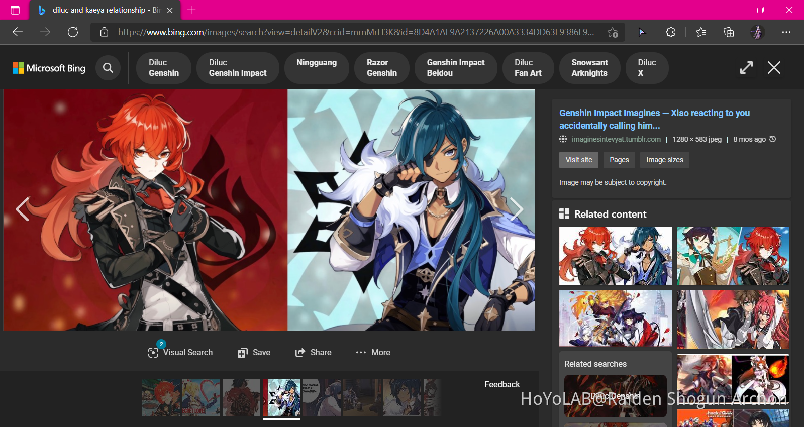The image size is (804, 427).
Task: Go to the next image
Action: 517,209
